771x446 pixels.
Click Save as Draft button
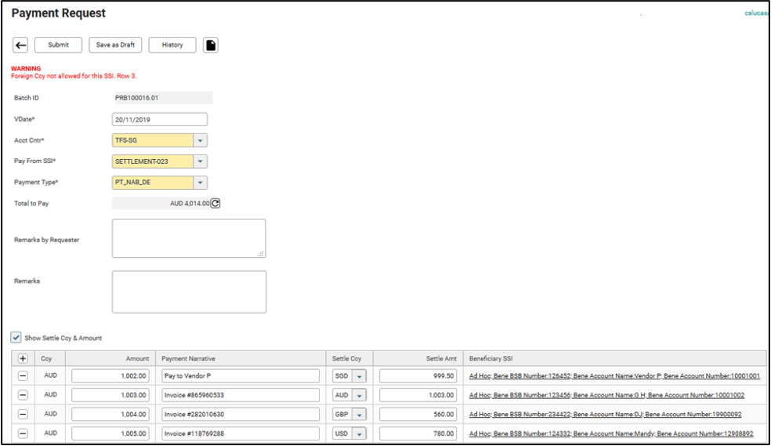(x=115, y=45)
